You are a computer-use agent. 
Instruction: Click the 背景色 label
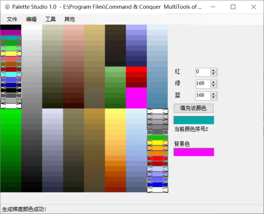(x=182, y=144)
